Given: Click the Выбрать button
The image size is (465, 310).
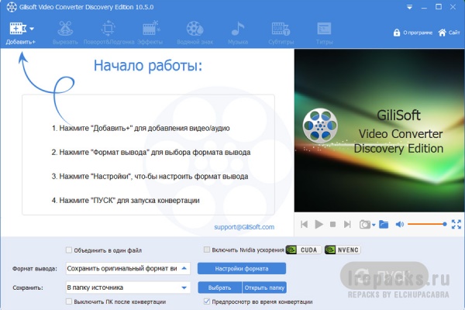Looking at the screenshot, I should coord(220,288).
